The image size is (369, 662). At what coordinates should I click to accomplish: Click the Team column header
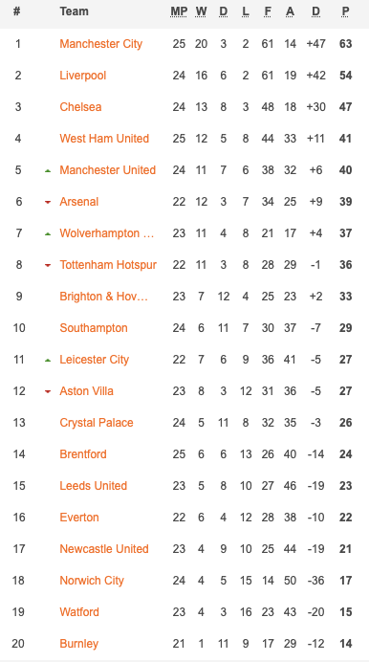coord(74,11)
